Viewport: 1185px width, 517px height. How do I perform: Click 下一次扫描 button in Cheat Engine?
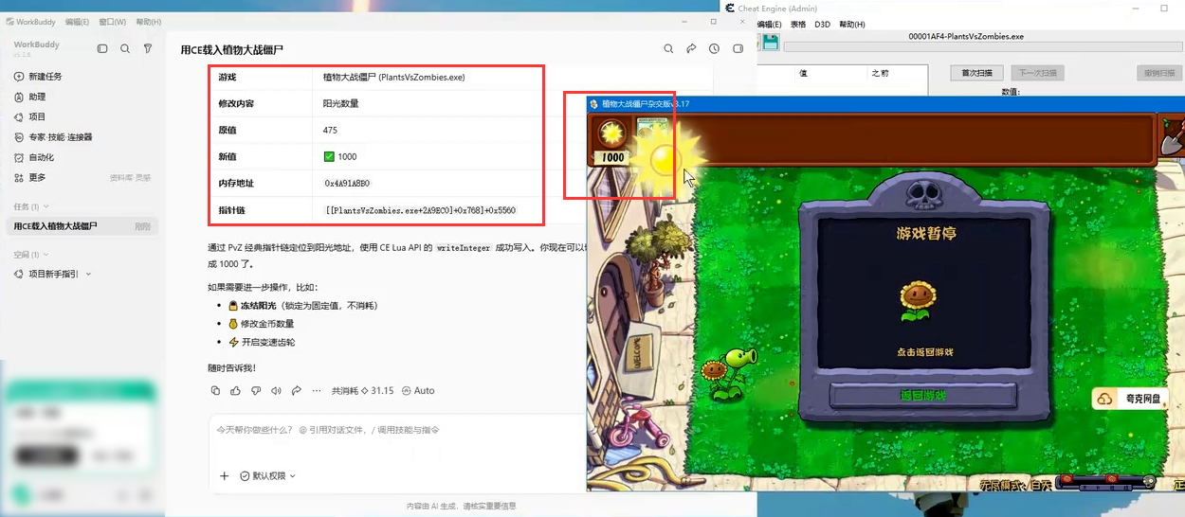click(x=1038, y=73)
